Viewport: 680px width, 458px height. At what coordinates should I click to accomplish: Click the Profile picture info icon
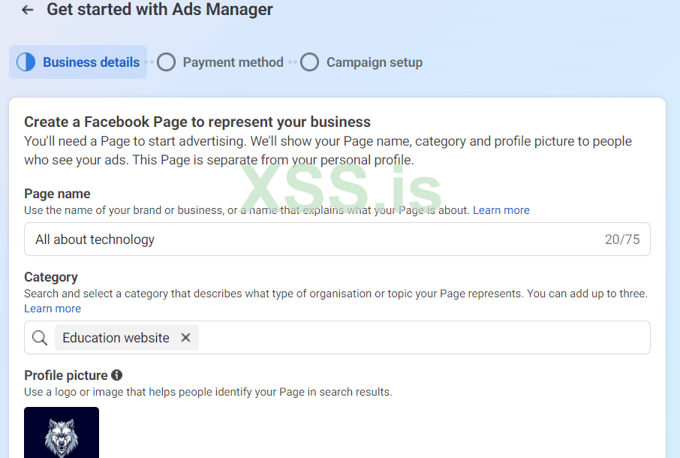click(116, 375)
